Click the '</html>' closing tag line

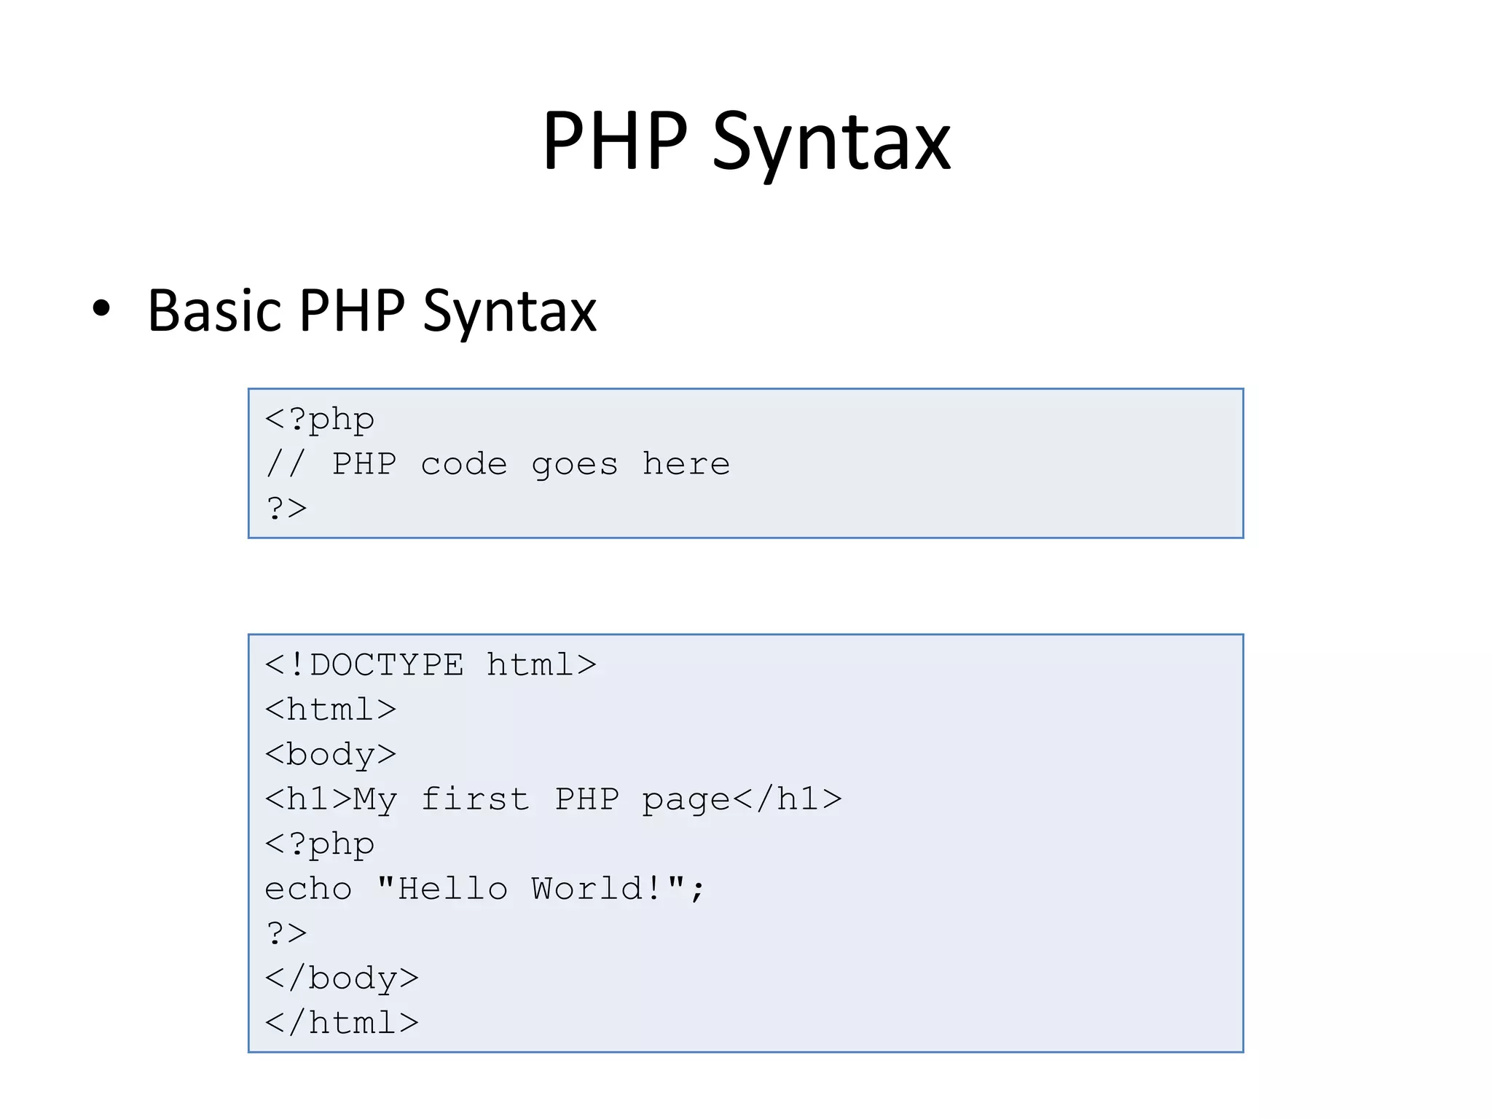[x=342, y=1023]
